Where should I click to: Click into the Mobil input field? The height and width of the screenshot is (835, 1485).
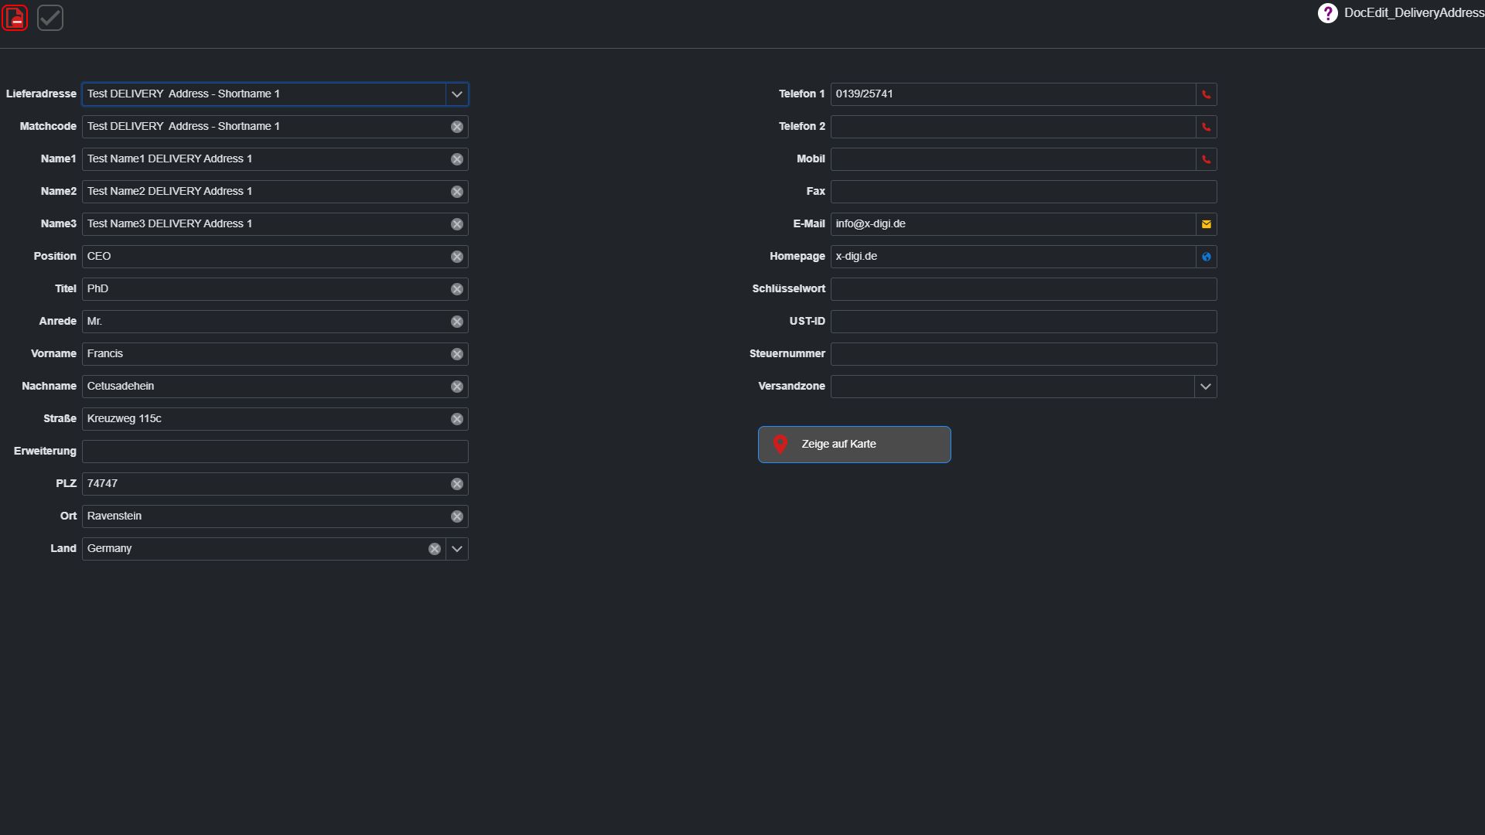coord(1013,159)
